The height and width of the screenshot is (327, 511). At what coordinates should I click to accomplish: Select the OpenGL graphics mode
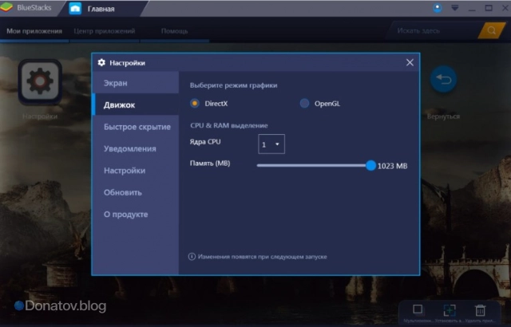[x=304, y=104]
